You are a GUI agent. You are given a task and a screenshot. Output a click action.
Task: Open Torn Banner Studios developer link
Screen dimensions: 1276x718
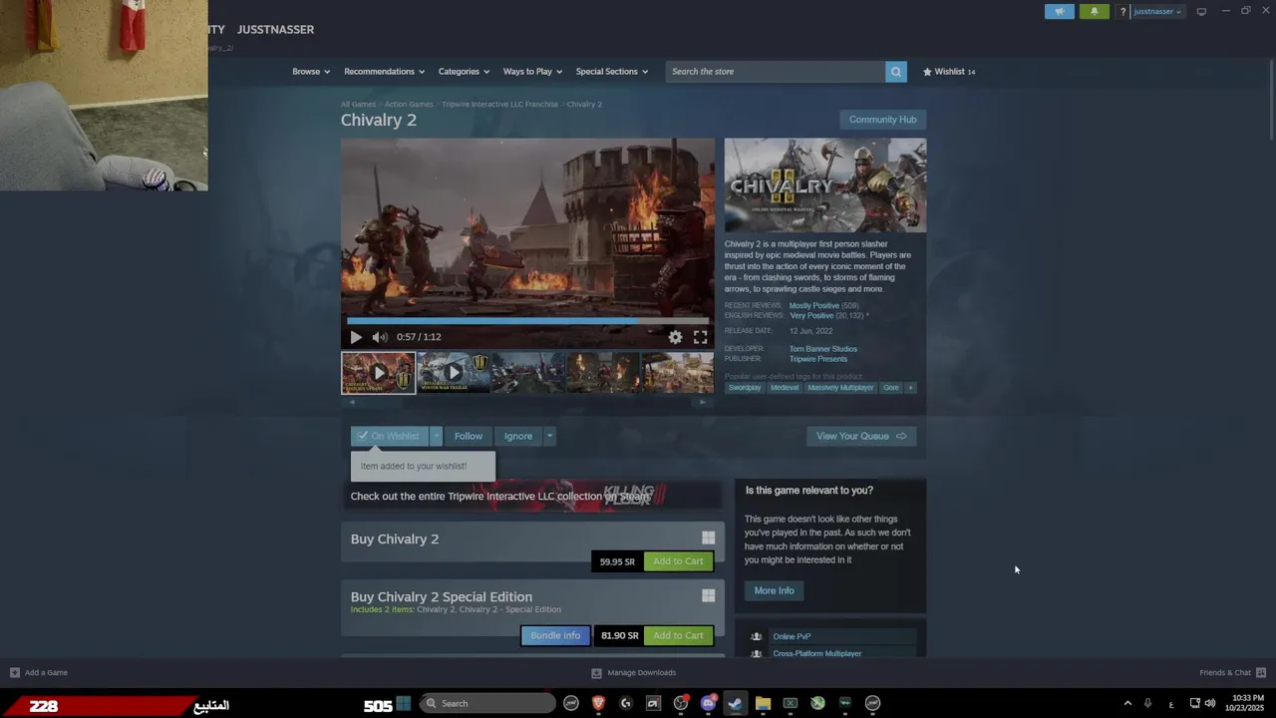823,349
